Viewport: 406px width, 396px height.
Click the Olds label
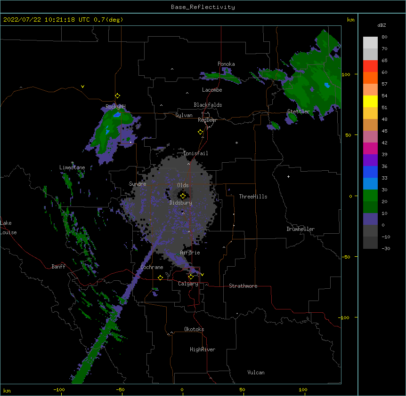tap(183, 185)
